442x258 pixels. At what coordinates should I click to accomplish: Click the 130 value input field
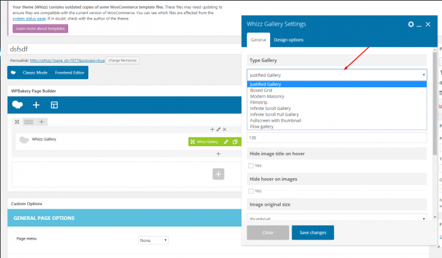point(336,138)
